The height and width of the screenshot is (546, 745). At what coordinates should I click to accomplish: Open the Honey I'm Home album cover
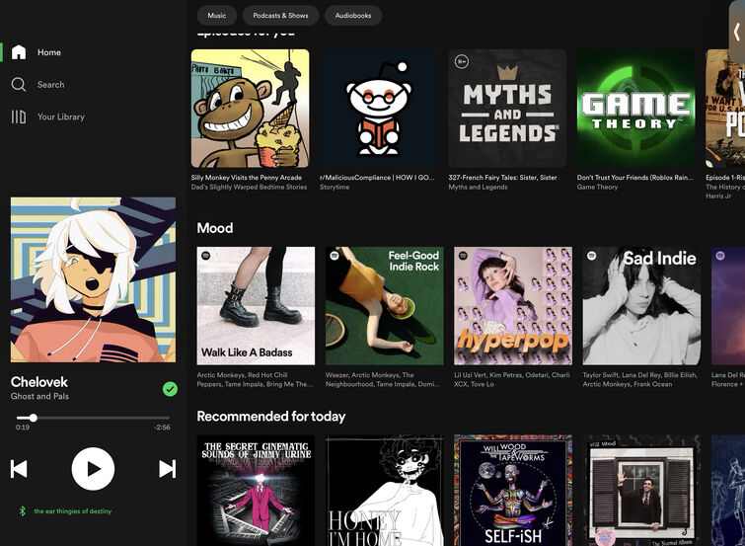click(x=385, y=491)
